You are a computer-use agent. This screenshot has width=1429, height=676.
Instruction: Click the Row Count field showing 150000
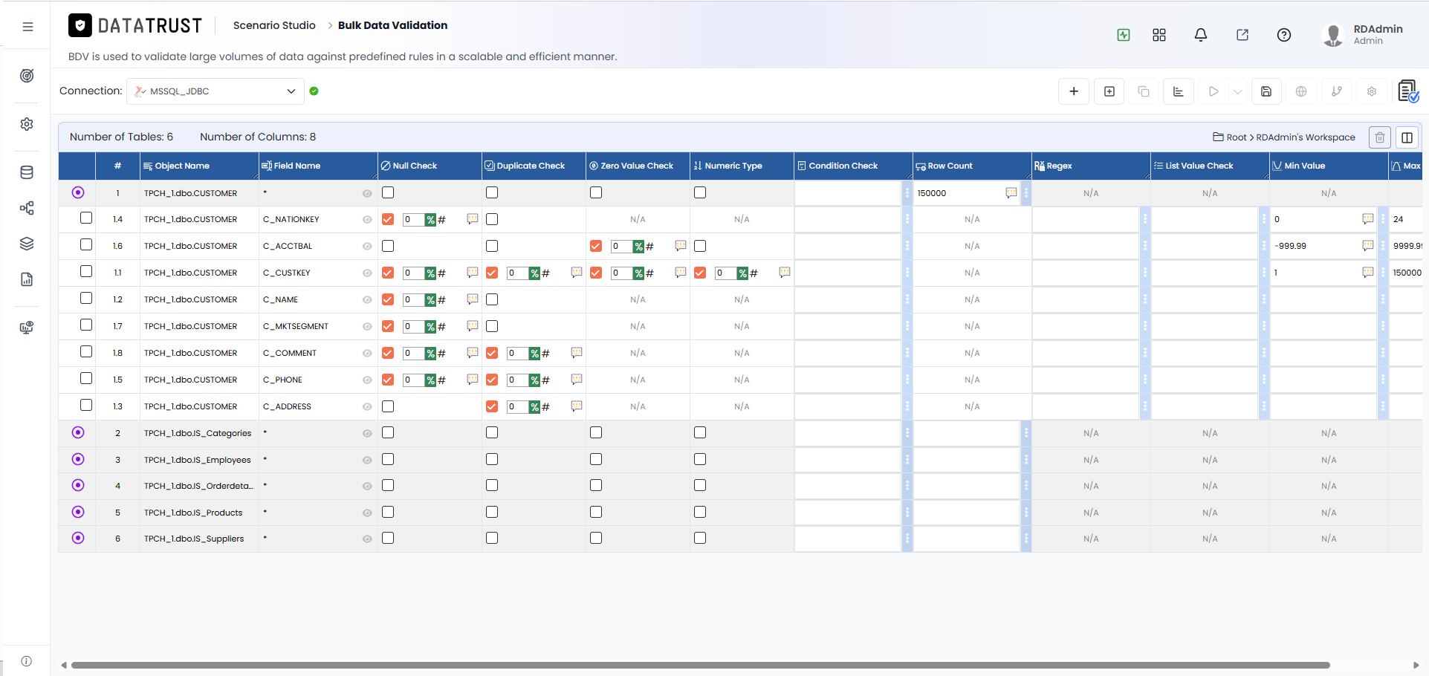959,193
